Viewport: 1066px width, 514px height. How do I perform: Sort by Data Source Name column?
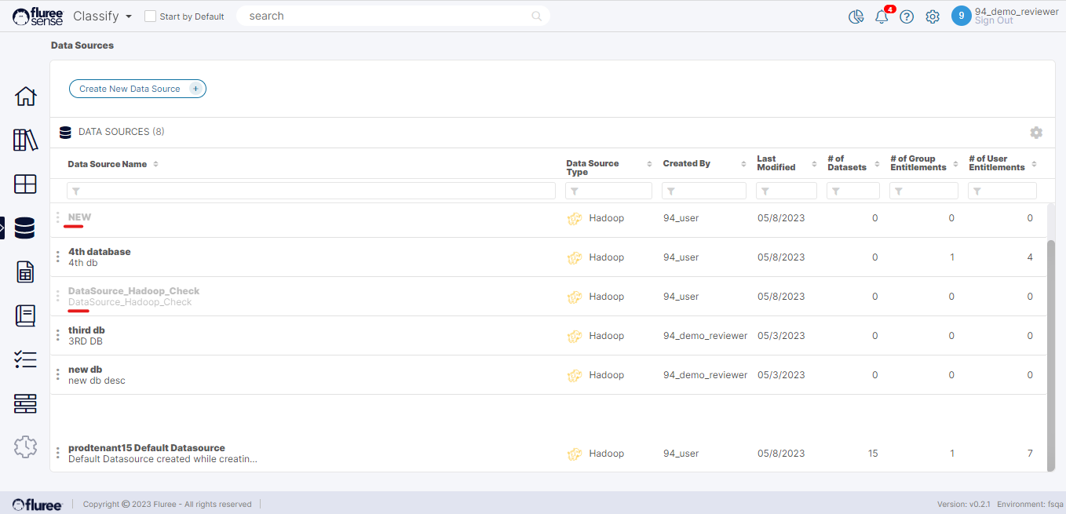click(x=155, y=164)
